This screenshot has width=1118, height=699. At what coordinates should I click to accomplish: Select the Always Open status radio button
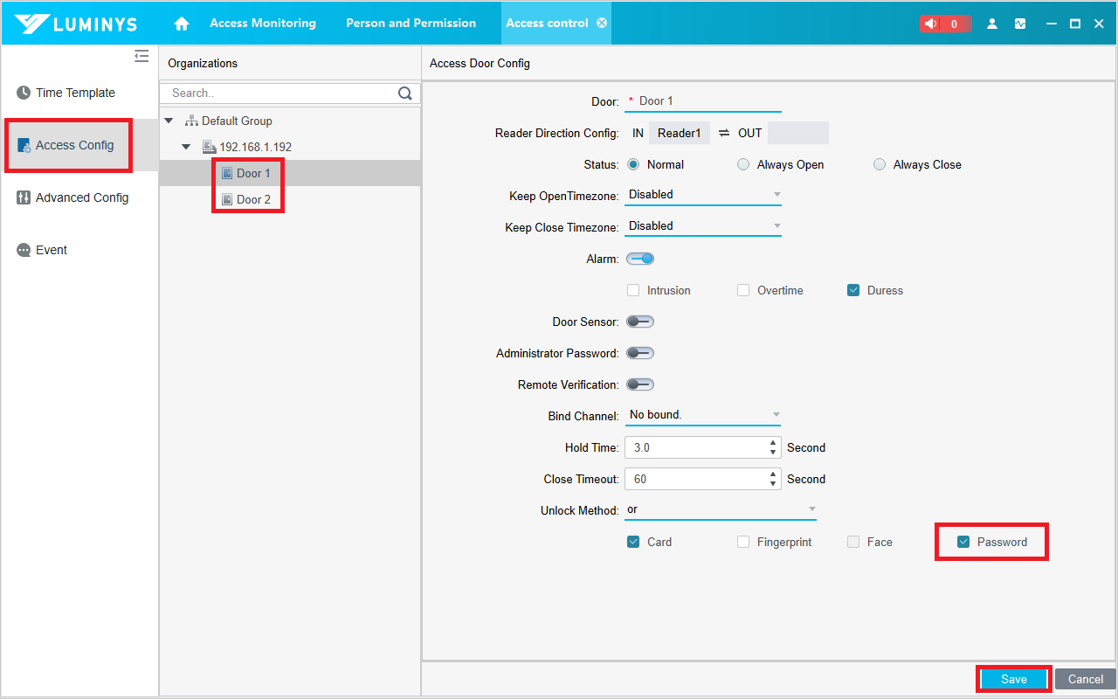(x=743, y=164)
